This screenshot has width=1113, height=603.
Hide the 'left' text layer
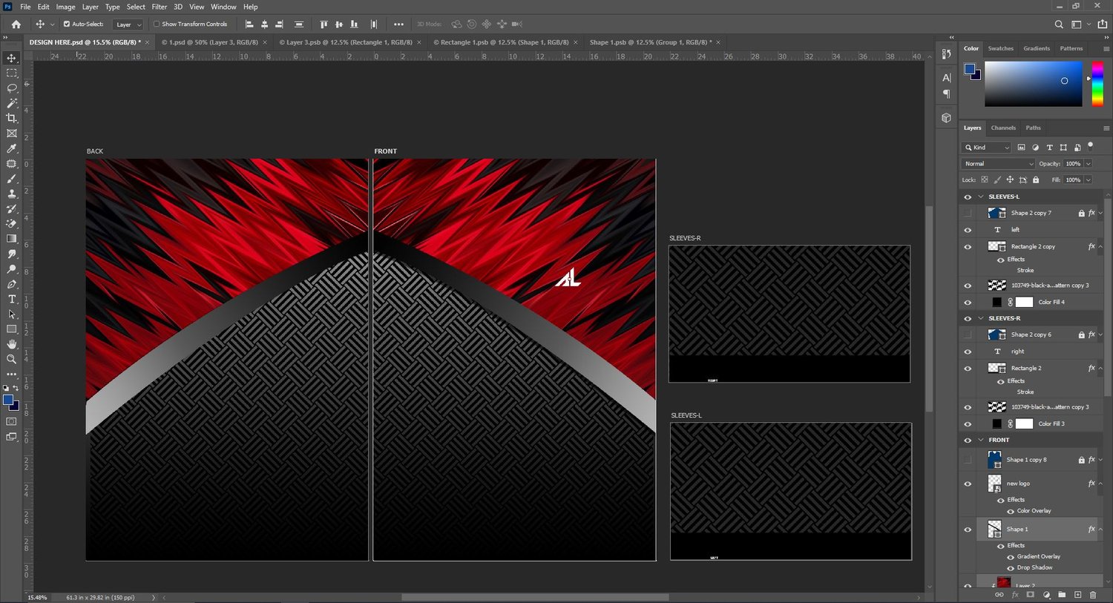pos(968,230)
